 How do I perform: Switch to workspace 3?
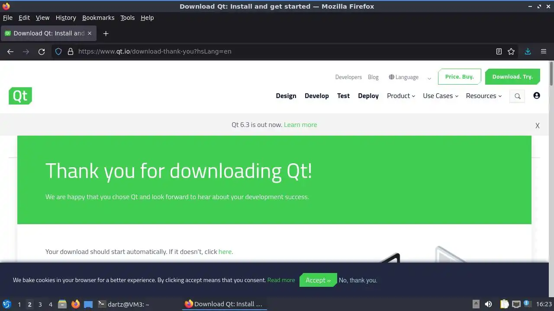coord(40,305)
